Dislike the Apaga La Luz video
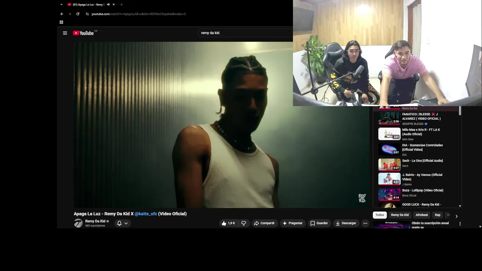Viewport: 482px width, 271px height. pyautogui.click(x=244, y=223)
